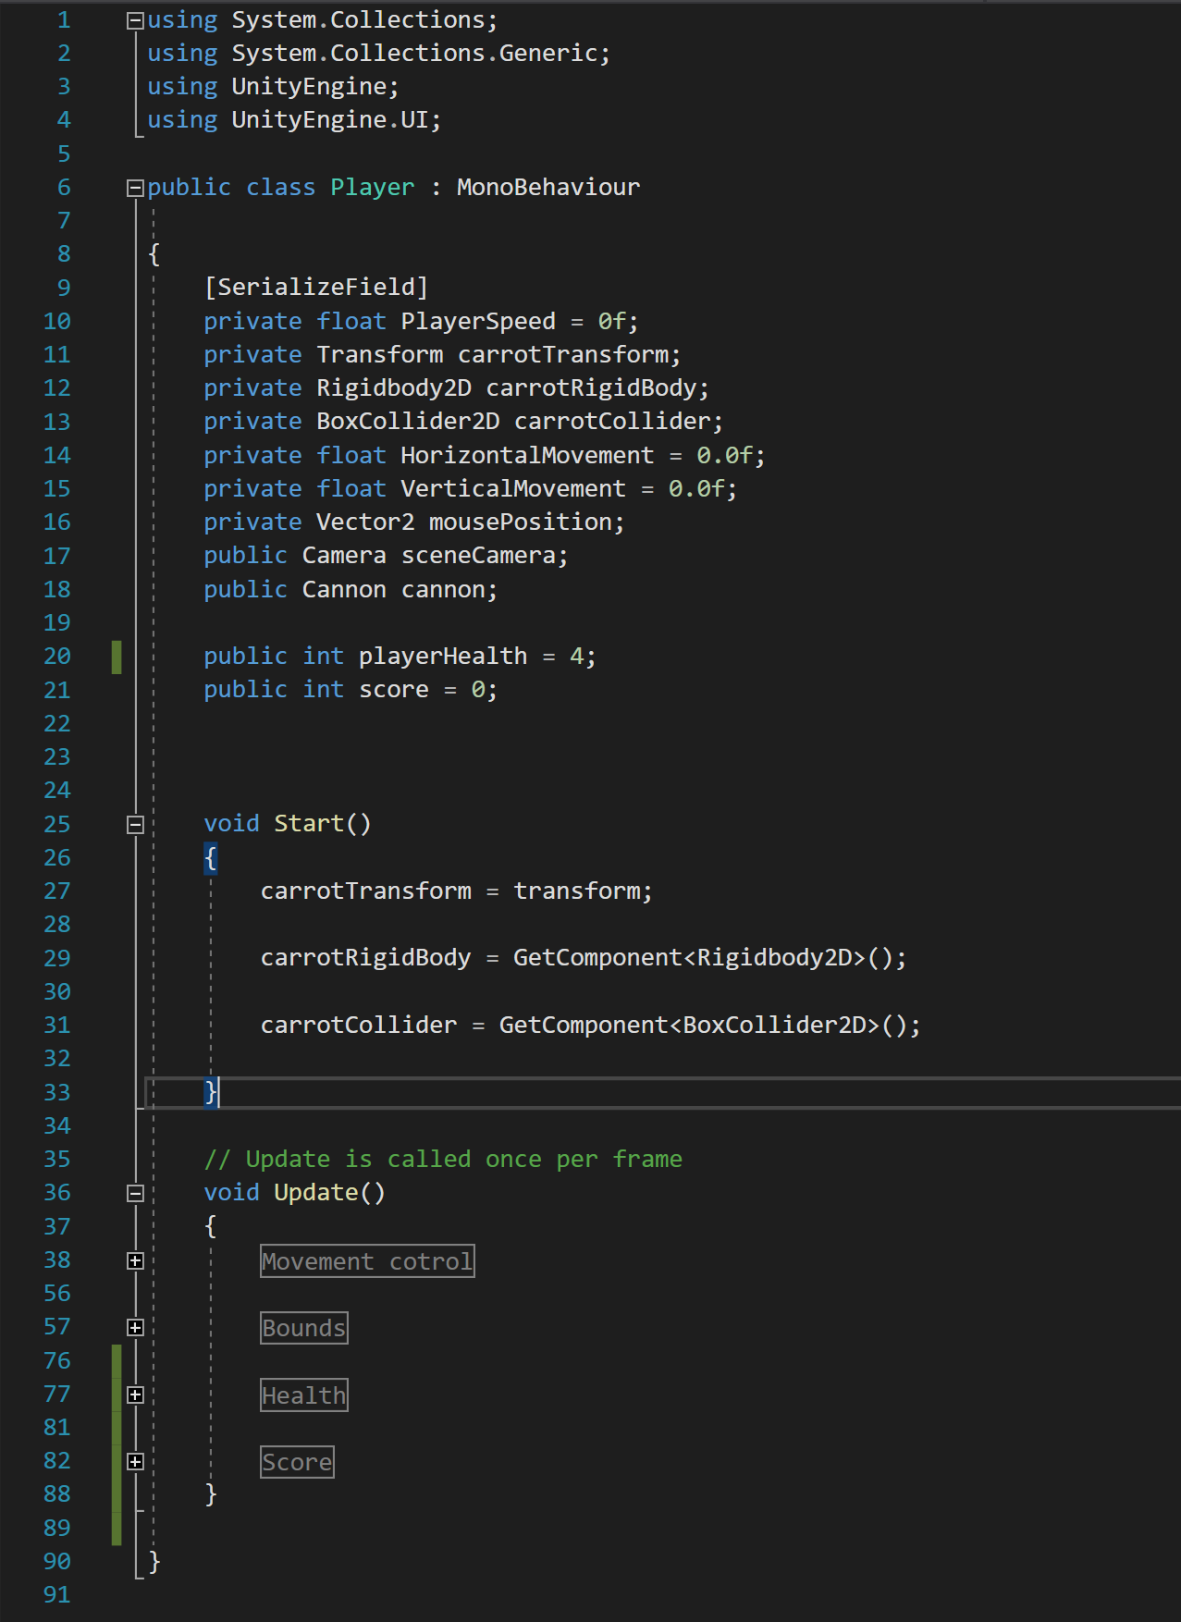Click carrotTransform in field declaration
Screen dimensions: 1181x1622
[564, 355]
